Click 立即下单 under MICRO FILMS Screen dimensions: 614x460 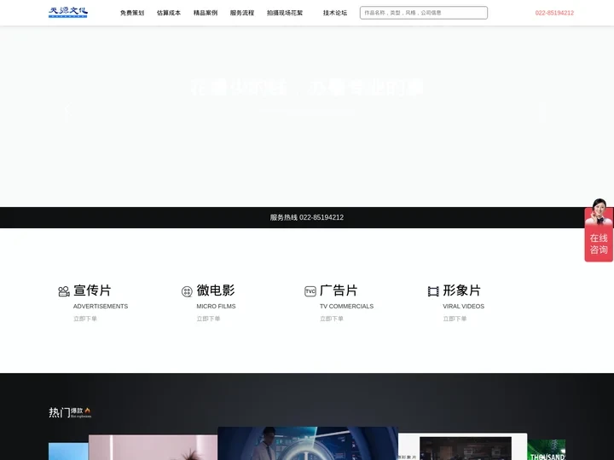(208, 319)
